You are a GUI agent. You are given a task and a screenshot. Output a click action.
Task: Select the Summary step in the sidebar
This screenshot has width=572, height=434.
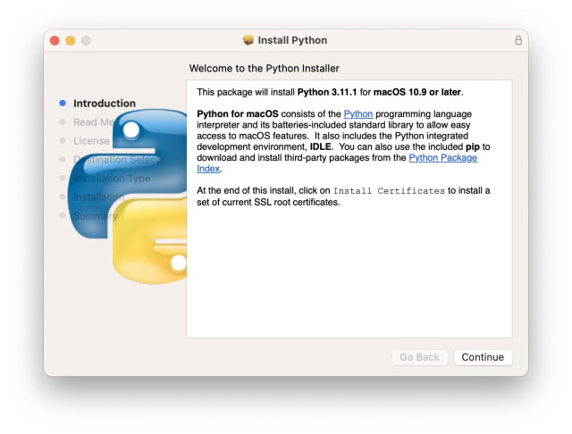(x=95, y=216)
